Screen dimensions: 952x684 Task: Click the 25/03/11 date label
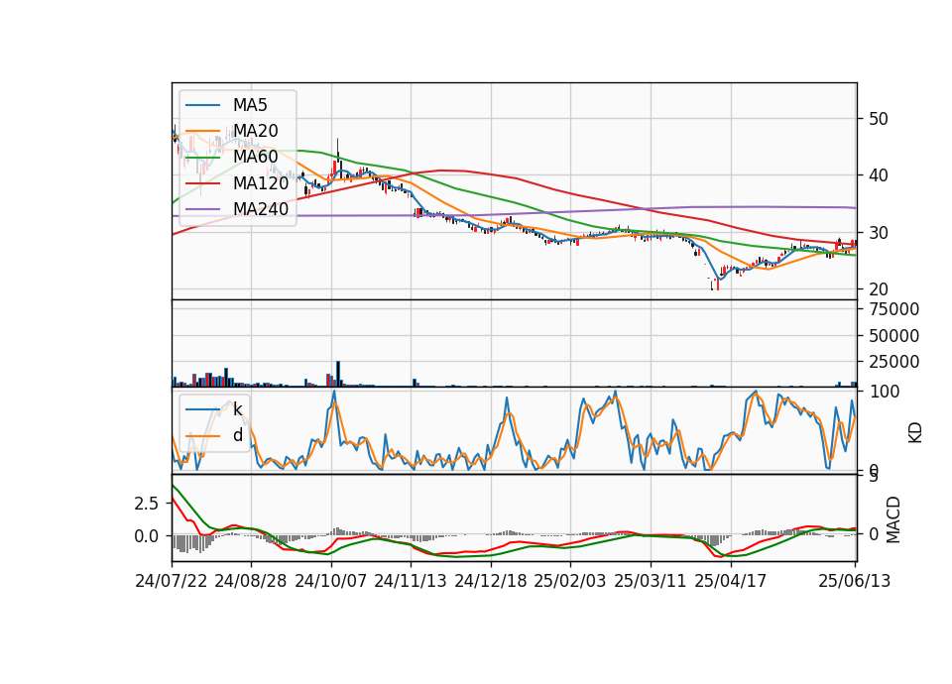pyautogui.click(x=651, y=581)
